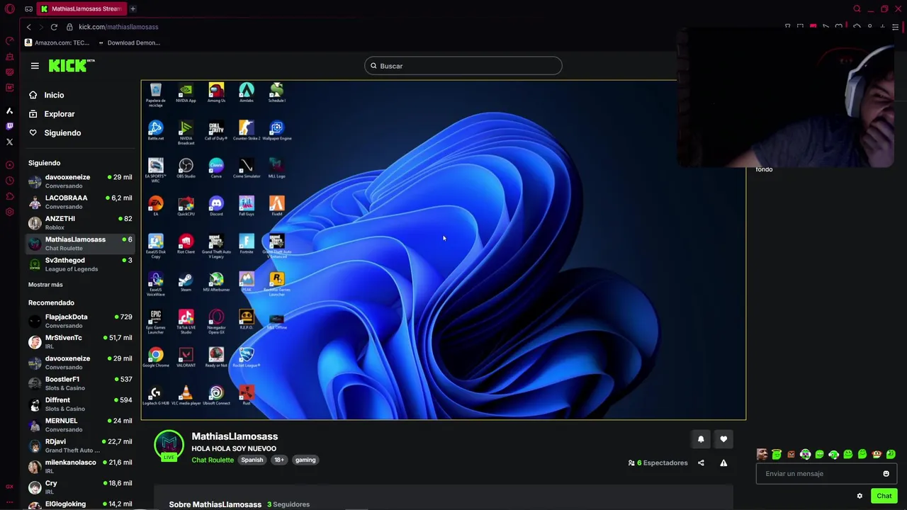907x510 pixels.
Task: Click the Fortnite icon in the stream
Action: [246, 244]
